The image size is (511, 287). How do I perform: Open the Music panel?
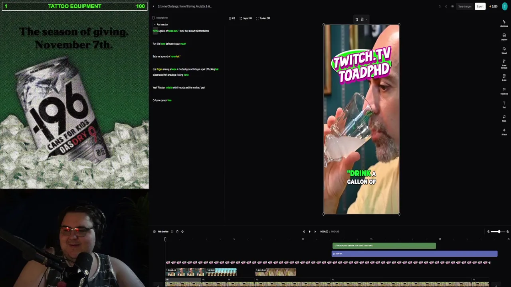click(x=504, y=118)
